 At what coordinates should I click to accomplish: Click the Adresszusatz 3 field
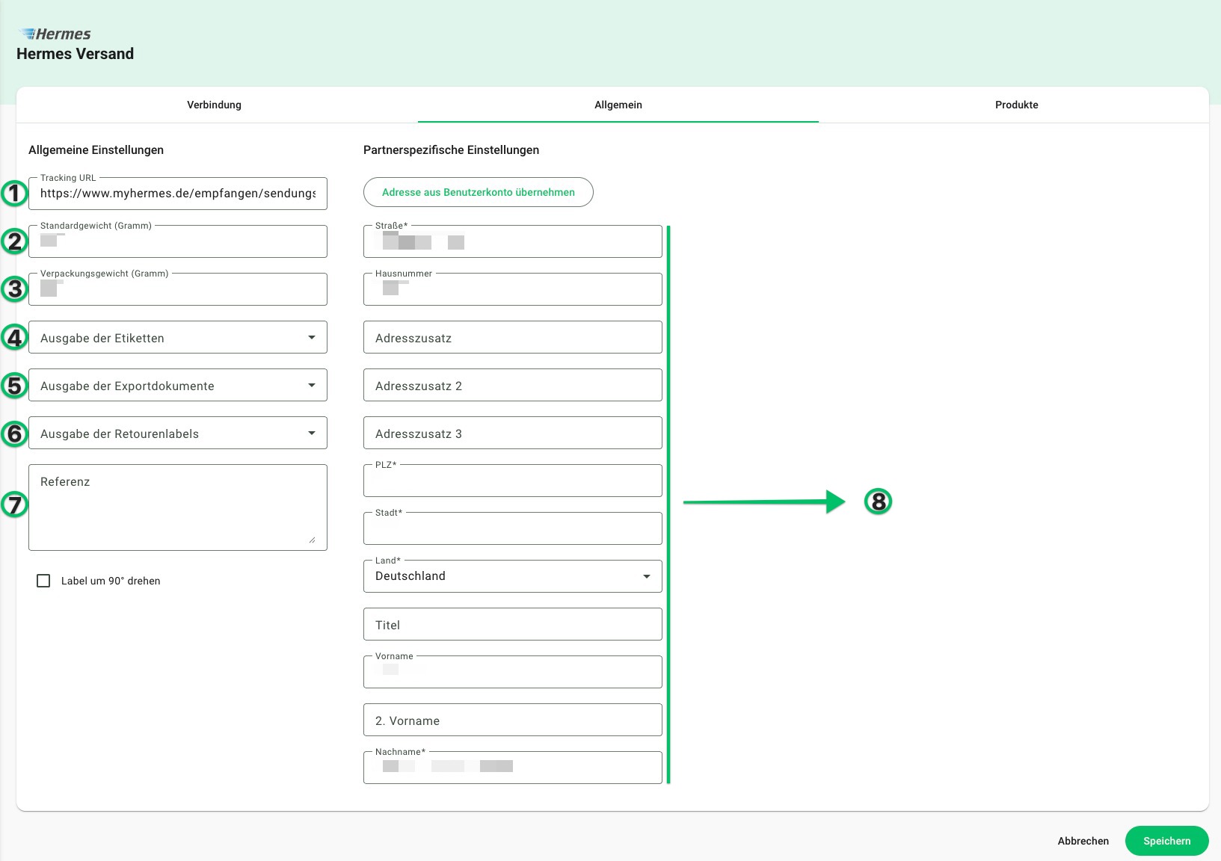513,433
